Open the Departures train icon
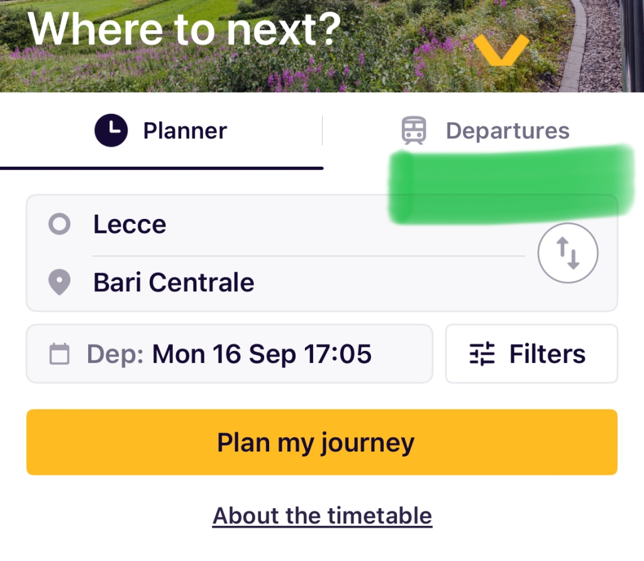This screenshot has width=644, height=561. 414,131
